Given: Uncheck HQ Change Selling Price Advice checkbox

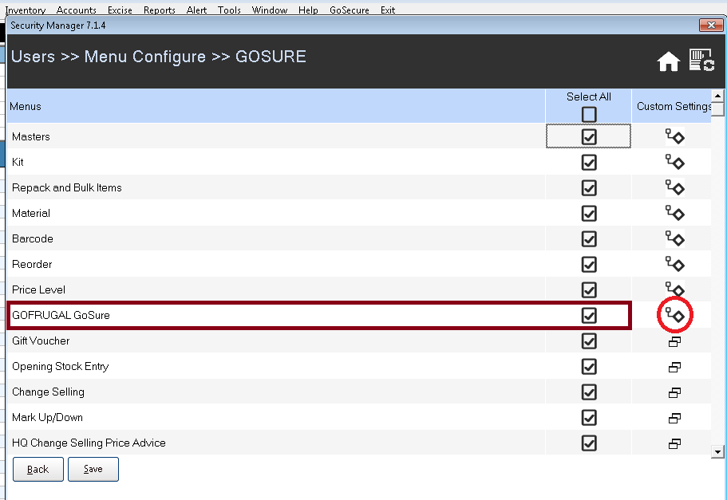Looking at the screenshot, I should [589, 443].
